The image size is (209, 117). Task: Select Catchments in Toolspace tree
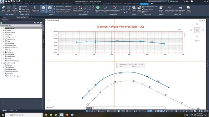click(x=11, y=43)
